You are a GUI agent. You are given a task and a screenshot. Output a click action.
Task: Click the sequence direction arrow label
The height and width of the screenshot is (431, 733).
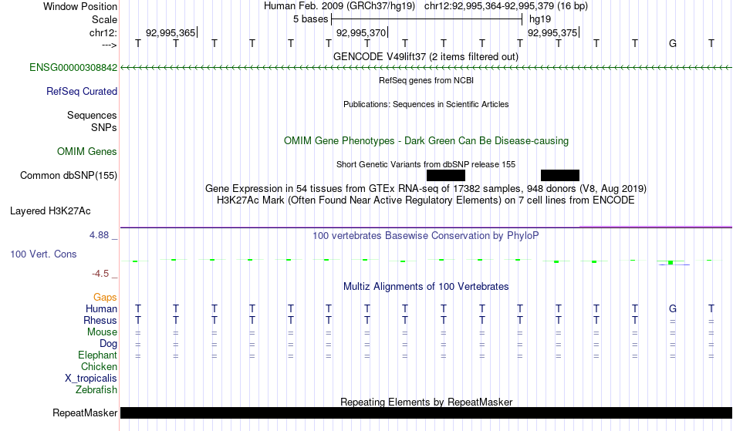pyautogui.click(x=110, y=45)
